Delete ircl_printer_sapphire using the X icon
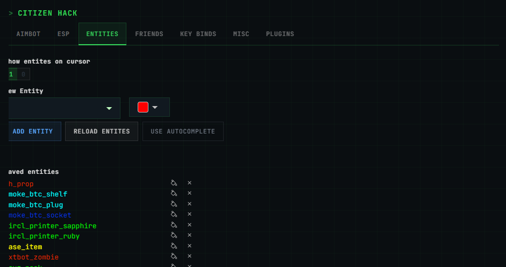Viewport: 506px width, 267px height. point(189,225)
